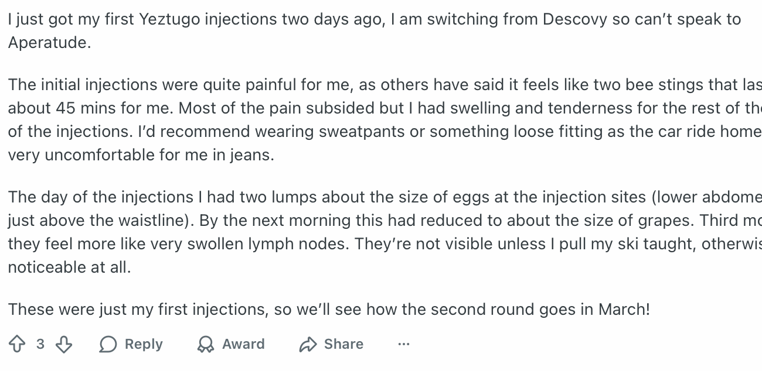762x371 pixels.
Task: Click the word "Yeztugo" in the first line
Action: coord(167,19)
